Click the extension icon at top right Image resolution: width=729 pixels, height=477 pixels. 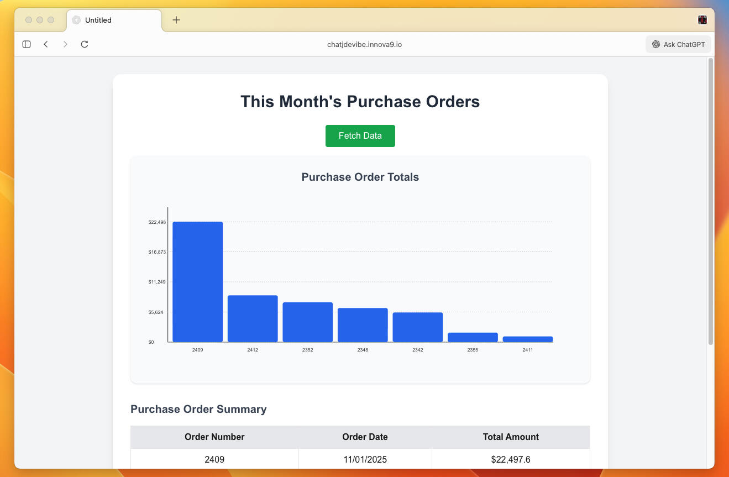click(x=702, y=19)
